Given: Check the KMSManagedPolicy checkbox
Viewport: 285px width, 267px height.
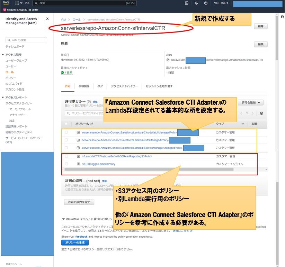Looking at the screenshot, I should tap(66, 140).
